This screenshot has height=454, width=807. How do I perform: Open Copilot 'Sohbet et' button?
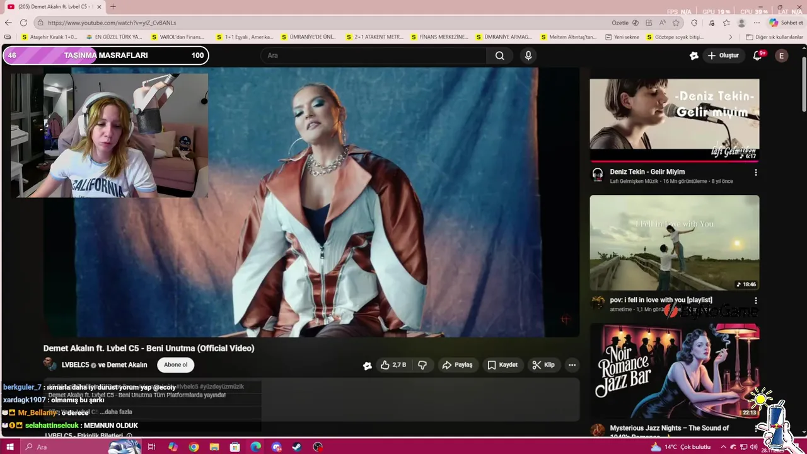[x=786, y=23]
